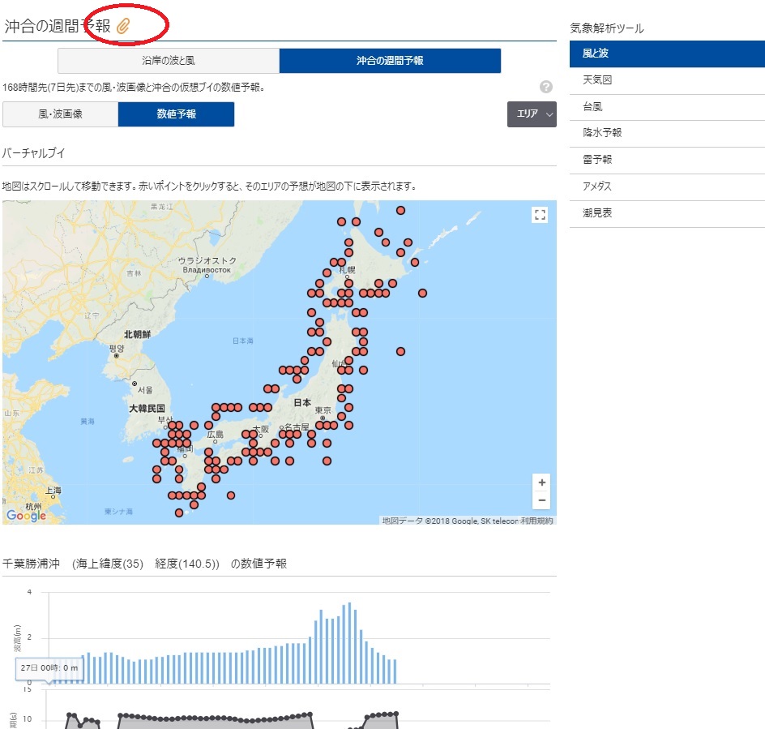The width and height of the screenshot is (765, 729).
Task: Open アメダス in the sidebar menu
Action: tap(667, 187)
